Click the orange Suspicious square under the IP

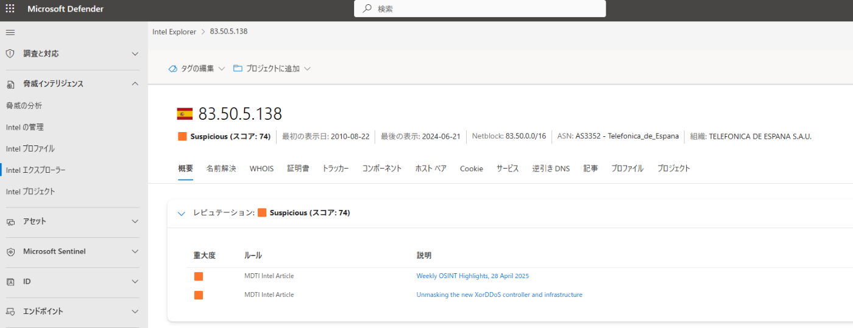182,136
